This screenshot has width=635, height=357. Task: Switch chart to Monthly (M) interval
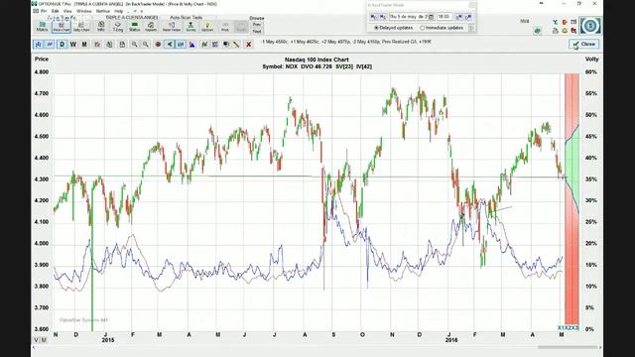coord(84,44)
